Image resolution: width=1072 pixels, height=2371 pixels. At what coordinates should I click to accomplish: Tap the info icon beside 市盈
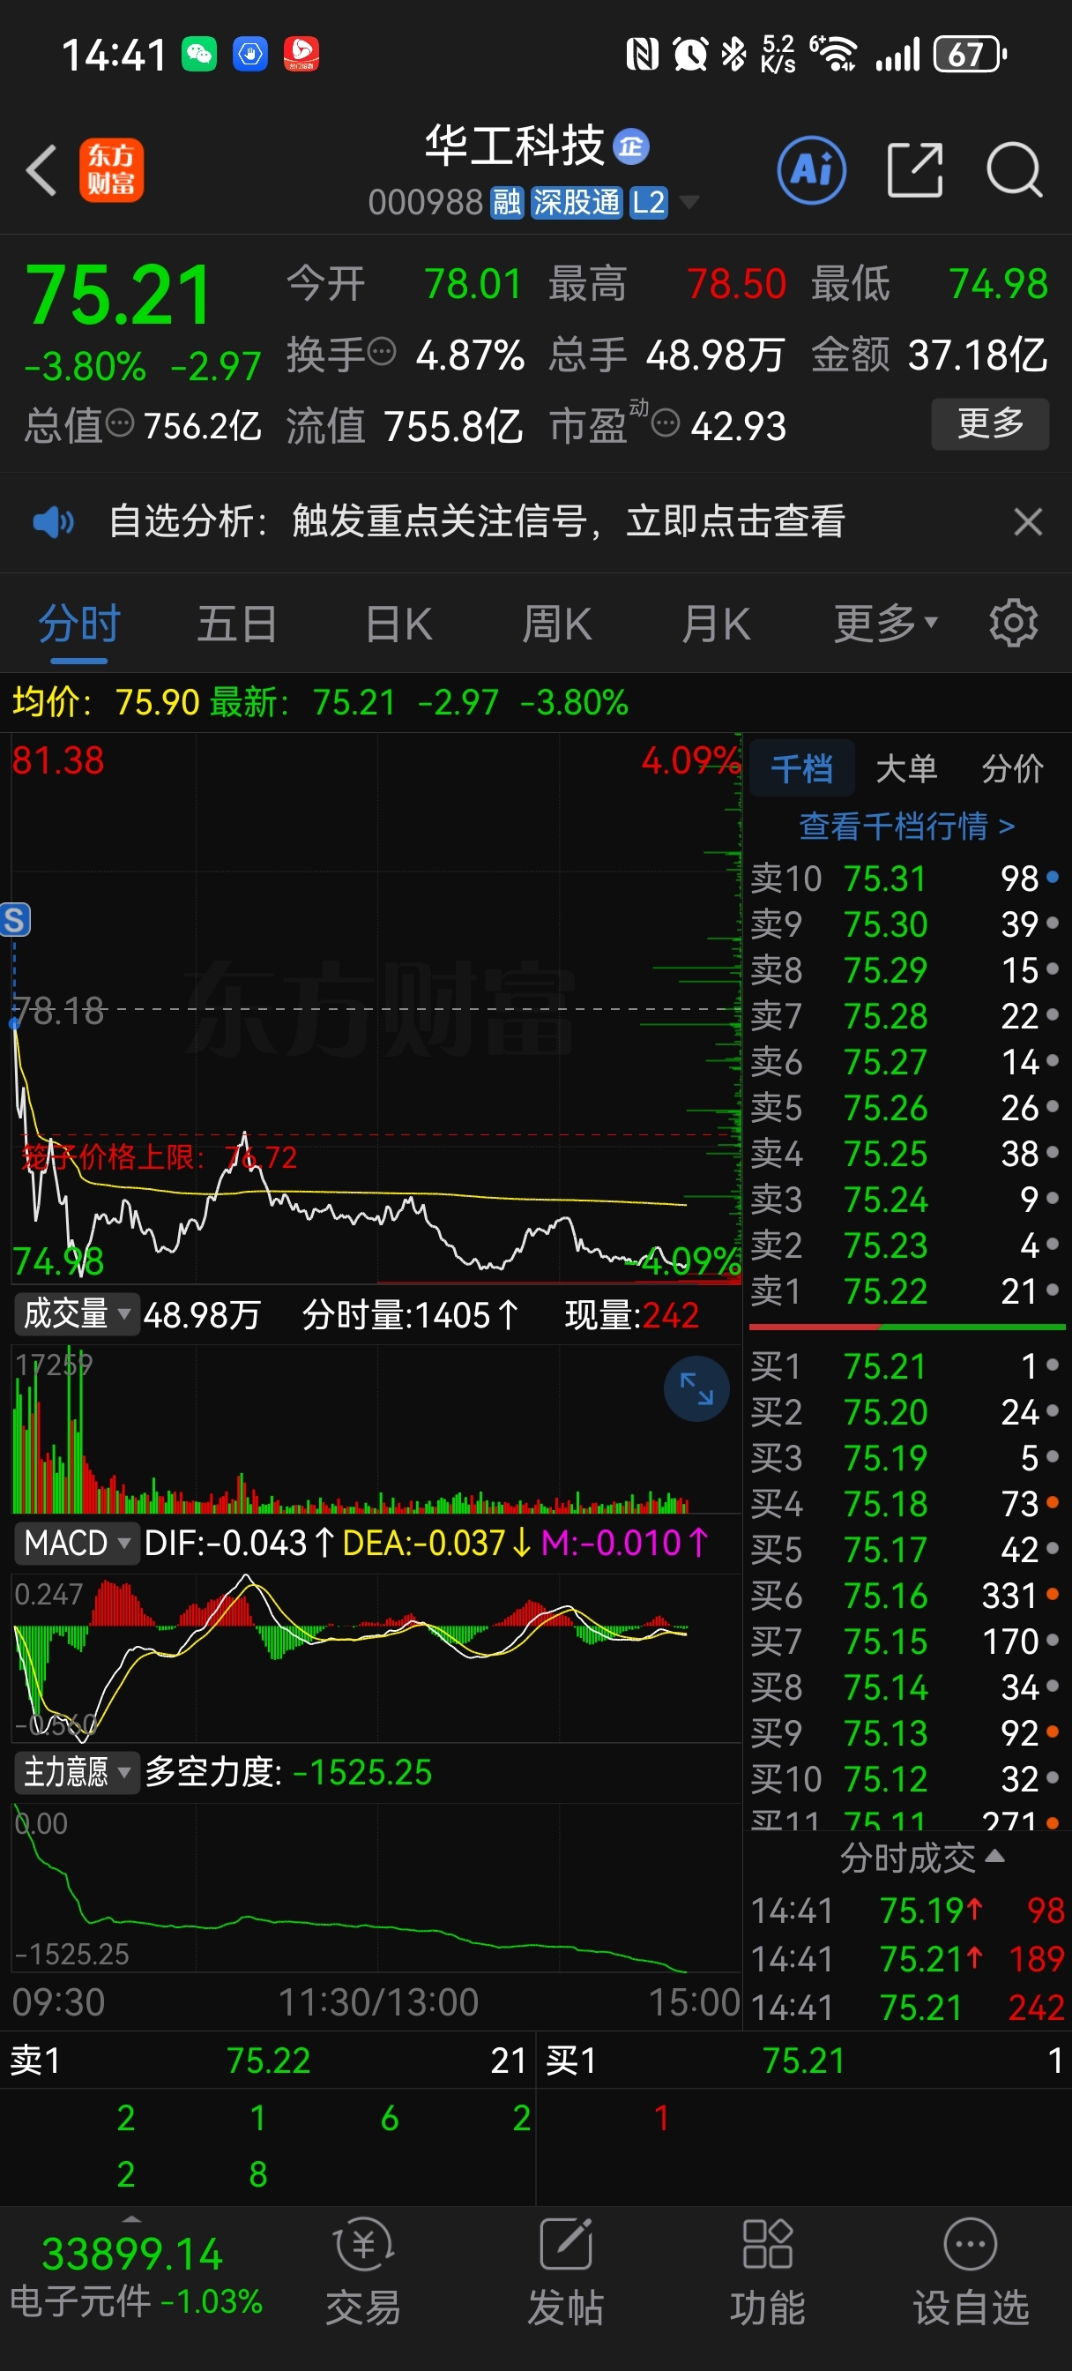pos(666,423)
